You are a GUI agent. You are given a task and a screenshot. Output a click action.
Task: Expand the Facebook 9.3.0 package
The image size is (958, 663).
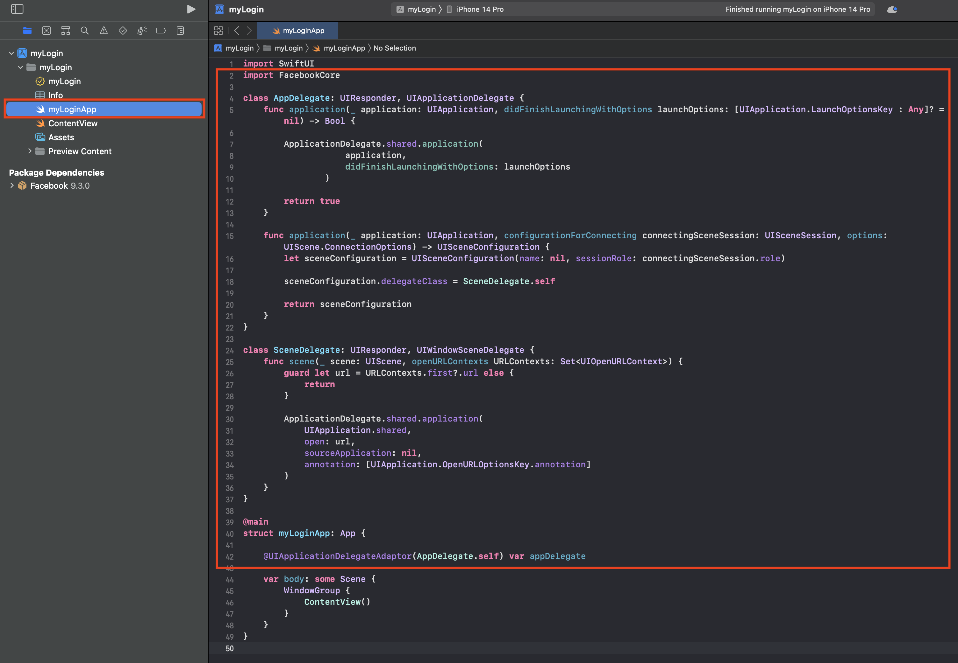point(12,186)
